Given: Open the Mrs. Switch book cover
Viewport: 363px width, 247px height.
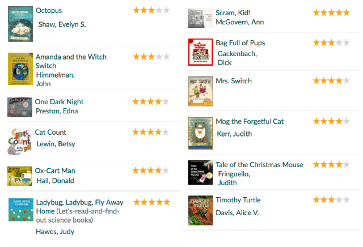Looking at the screenshot, I should pos(200,91).
